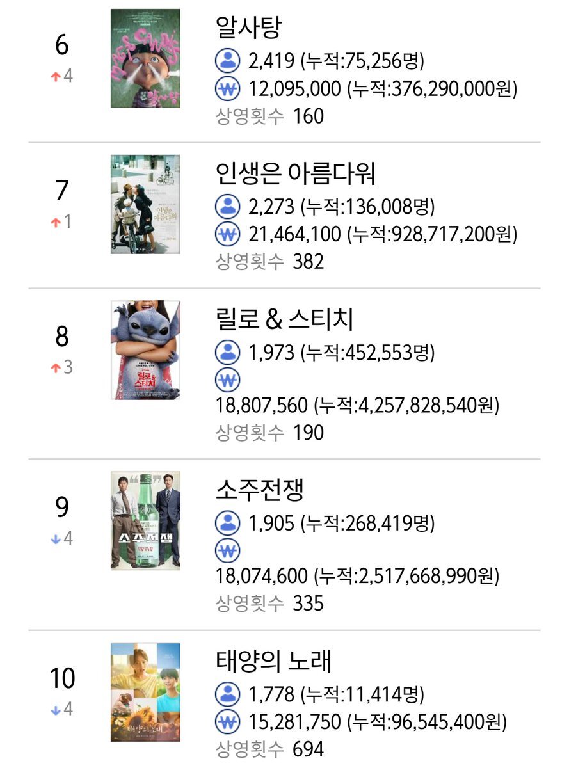
Task: Open the 알사탕 movie title link
Action: point(249,27)
